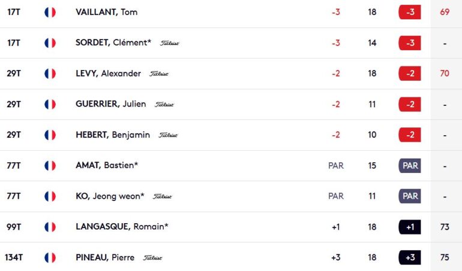Open PINEAU, Pierre player name link
Screen dimensions: 462x271
pyautogui.click(x=105, y=257)
